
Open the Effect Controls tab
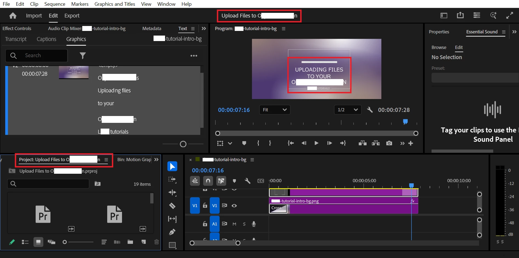[17, 28]
